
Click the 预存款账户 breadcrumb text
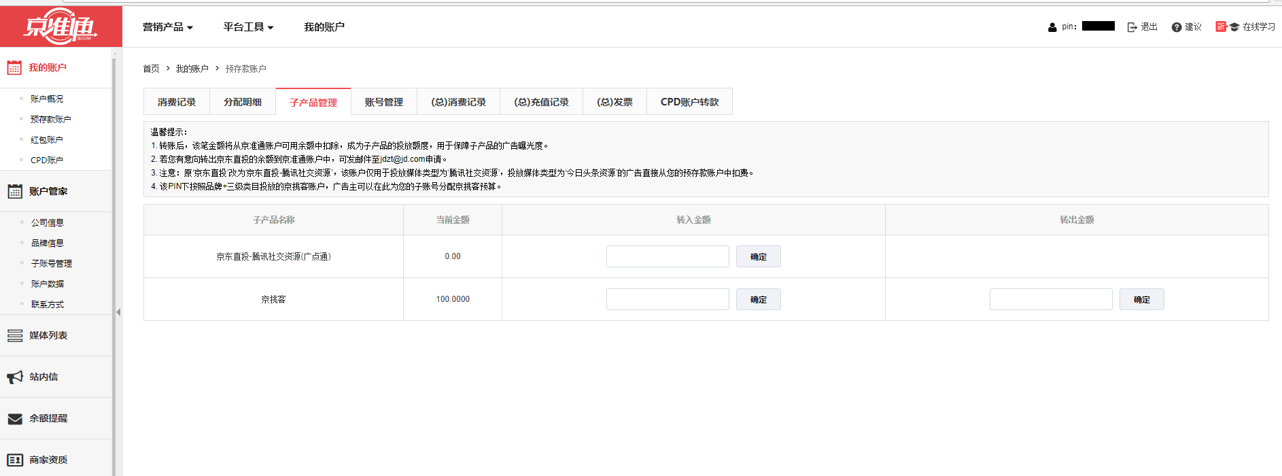point(246,69)
